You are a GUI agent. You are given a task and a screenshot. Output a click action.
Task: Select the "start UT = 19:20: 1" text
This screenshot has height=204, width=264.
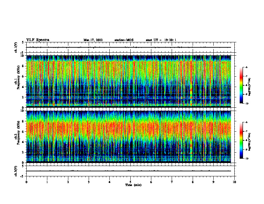click(x=161, y=40)
